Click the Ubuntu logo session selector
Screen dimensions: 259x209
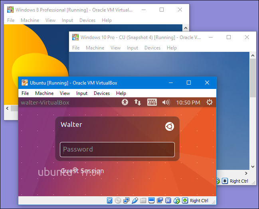coord(170,126)
